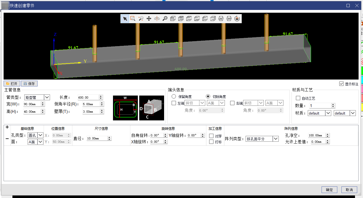Expand the 阵列类型 dropdown
Screen dimensions: 363x198
262,139
